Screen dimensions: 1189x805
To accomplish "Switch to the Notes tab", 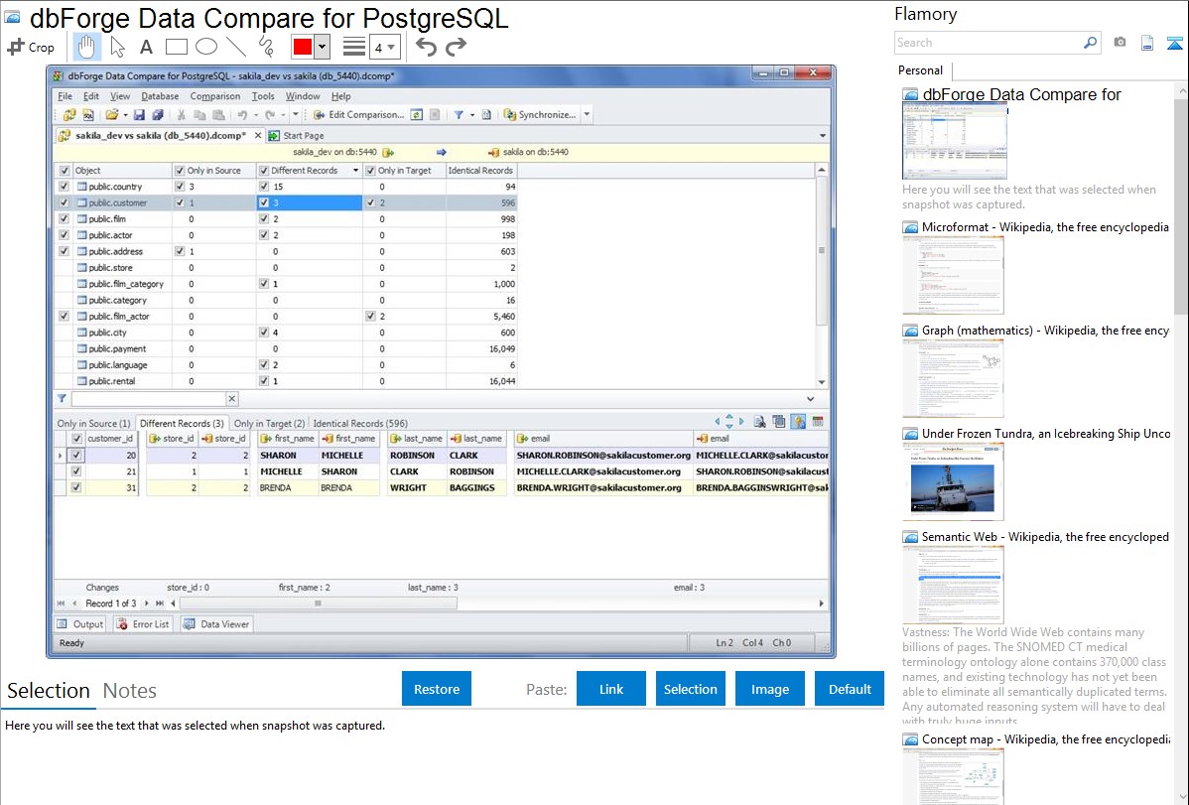I will [x=130, y=691].
